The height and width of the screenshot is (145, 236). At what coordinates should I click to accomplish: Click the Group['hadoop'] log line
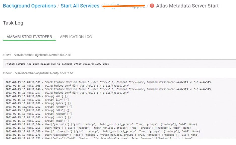pos(39,114)
